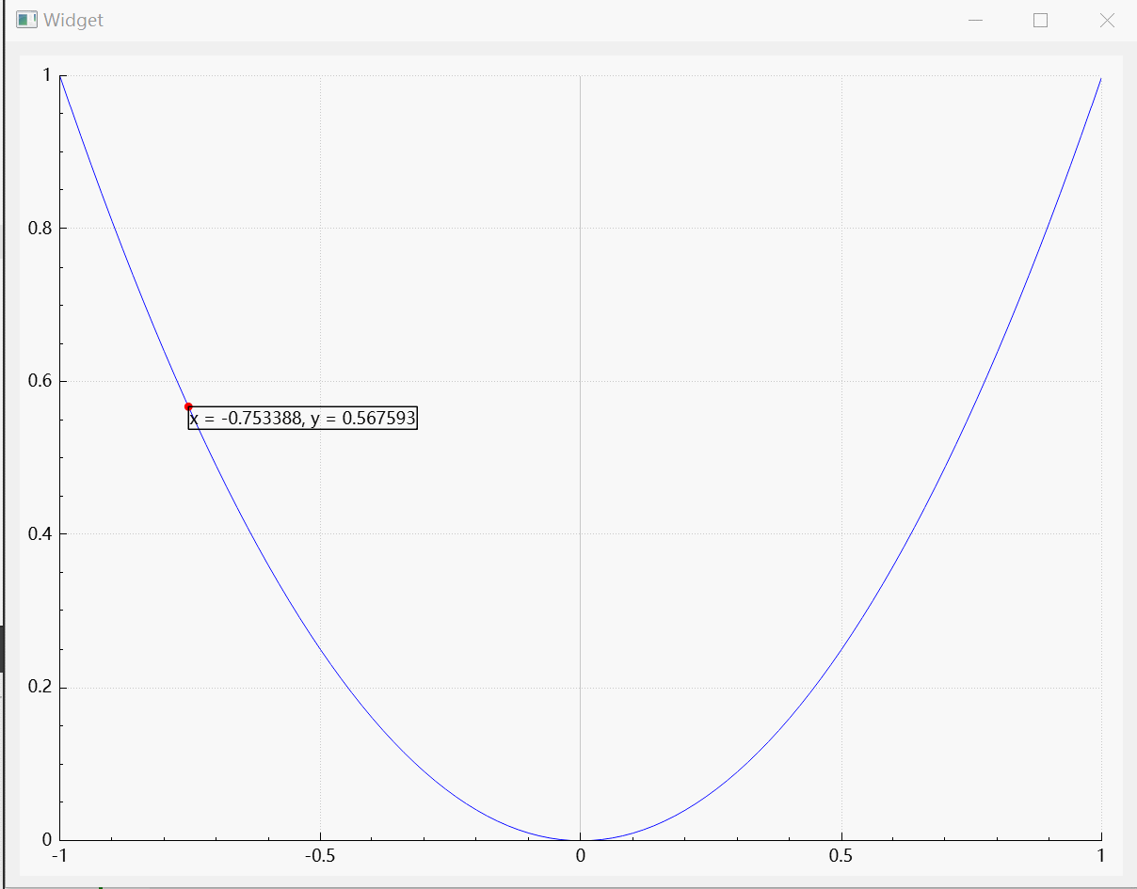
Task: Click the y-axis top label 1
Action: (x=47, y=75)
